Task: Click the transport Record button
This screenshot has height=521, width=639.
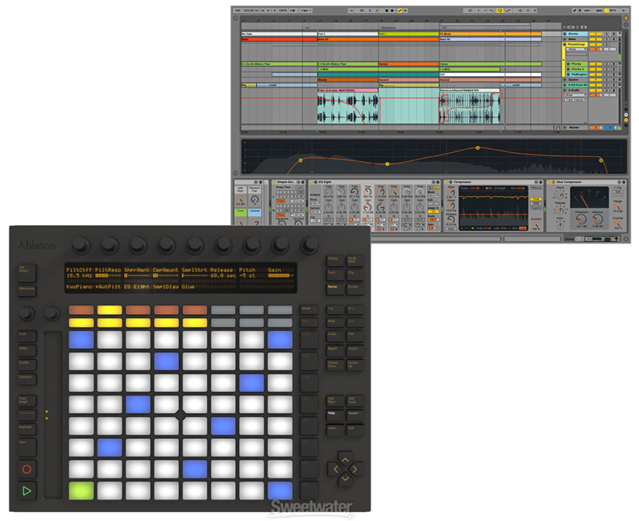Action: pos(392,10)
